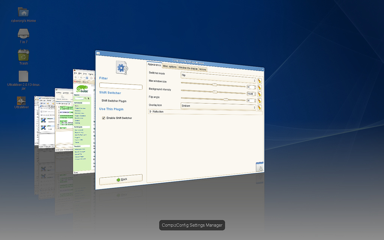Click the Max window size slider handle
Viewport: 384px width, 240px height.
[x=215, y=85]
